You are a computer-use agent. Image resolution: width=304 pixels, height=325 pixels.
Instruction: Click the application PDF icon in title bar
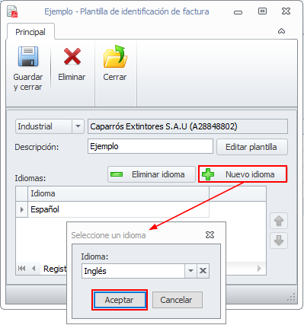(x=12, y=11)
